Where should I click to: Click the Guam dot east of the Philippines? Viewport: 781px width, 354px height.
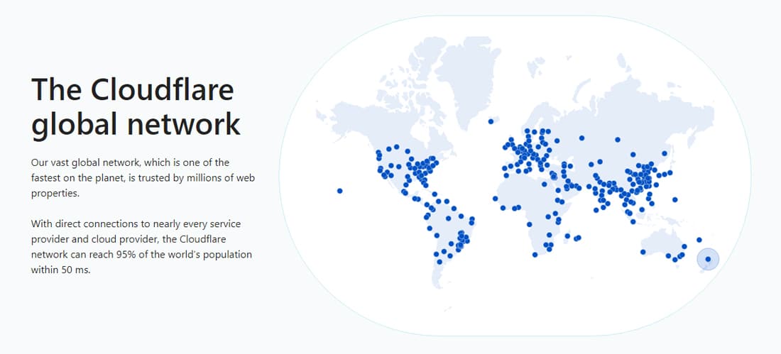(x=675, y=199)
